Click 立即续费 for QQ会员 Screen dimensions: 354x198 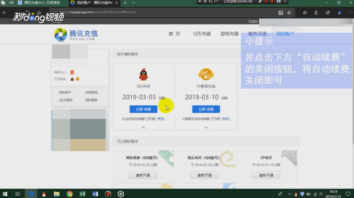coord(143,109)
